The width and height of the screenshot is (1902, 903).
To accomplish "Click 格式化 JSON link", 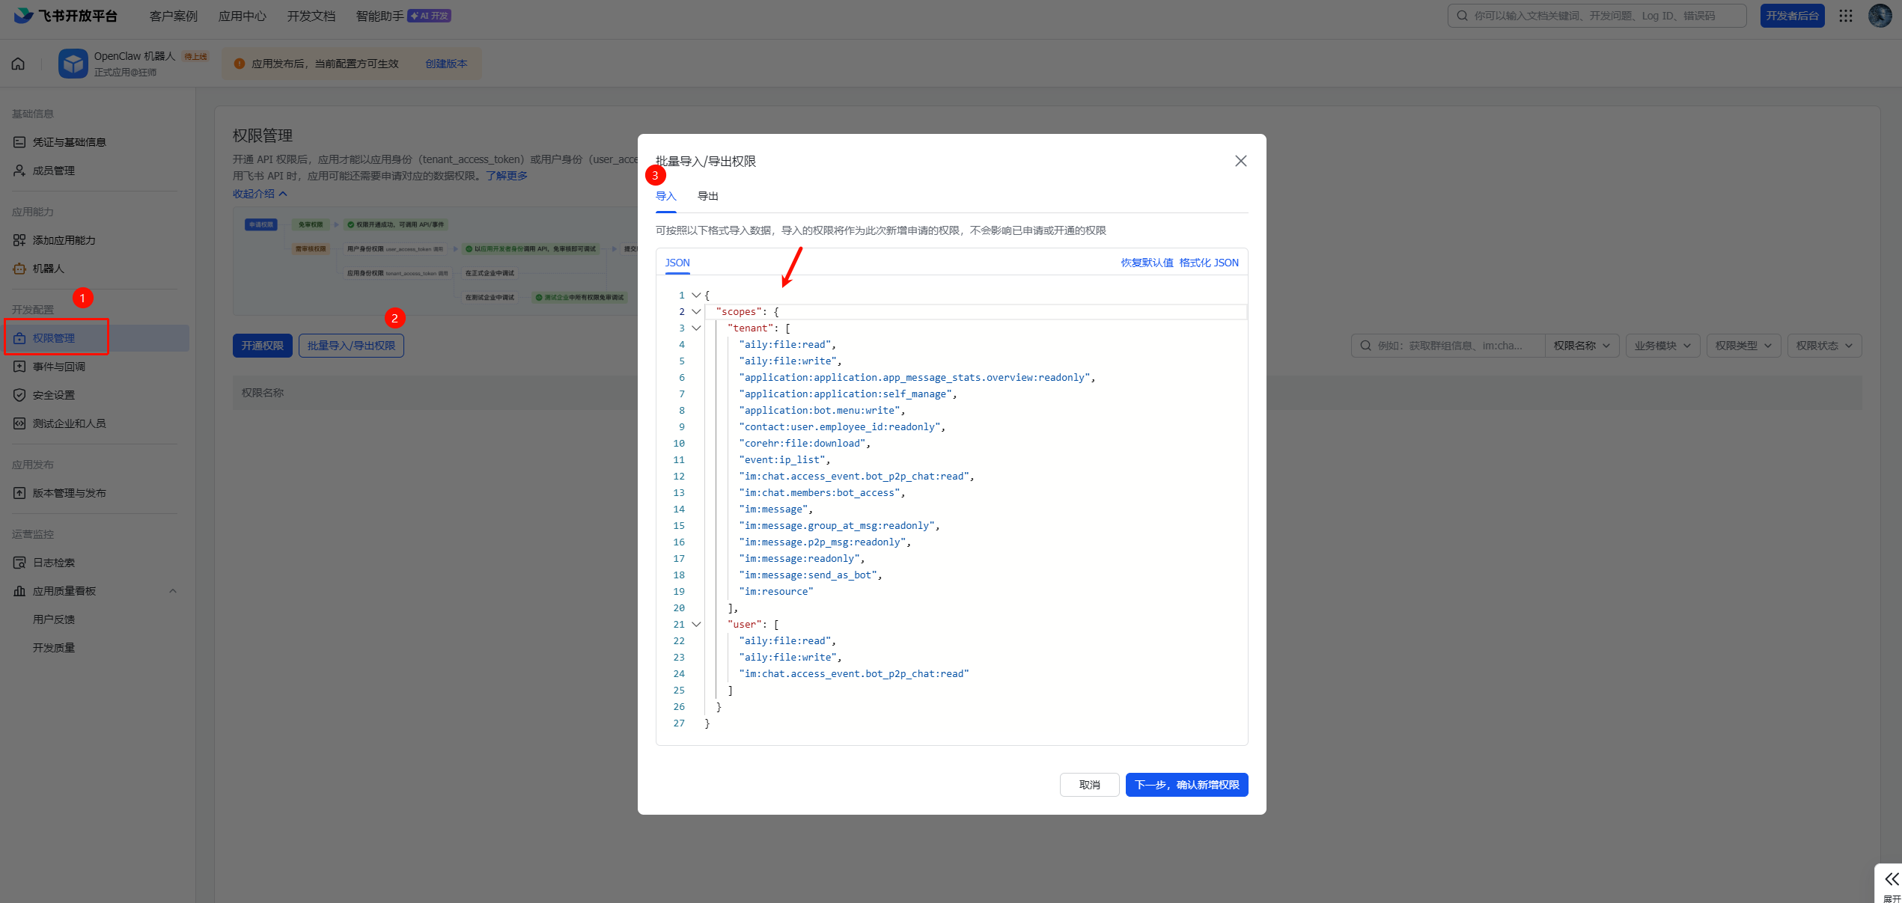I will coord(1209,263).
